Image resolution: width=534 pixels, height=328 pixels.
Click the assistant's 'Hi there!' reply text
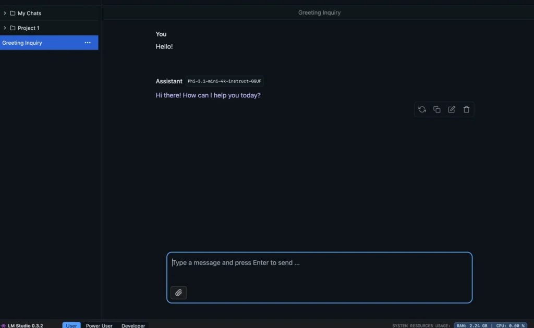pos(208,95)
